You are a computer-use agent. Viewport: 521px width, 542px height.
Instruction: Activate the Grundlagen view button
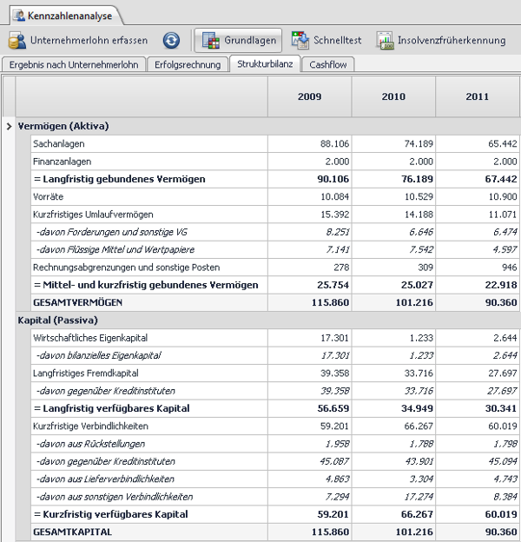click(x=239, y=41)
